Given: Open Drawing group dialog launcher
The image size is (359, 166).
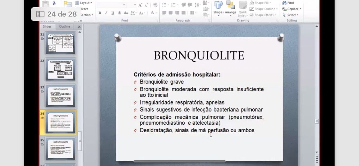Looking at the screenshot, I should click(277, 20).
